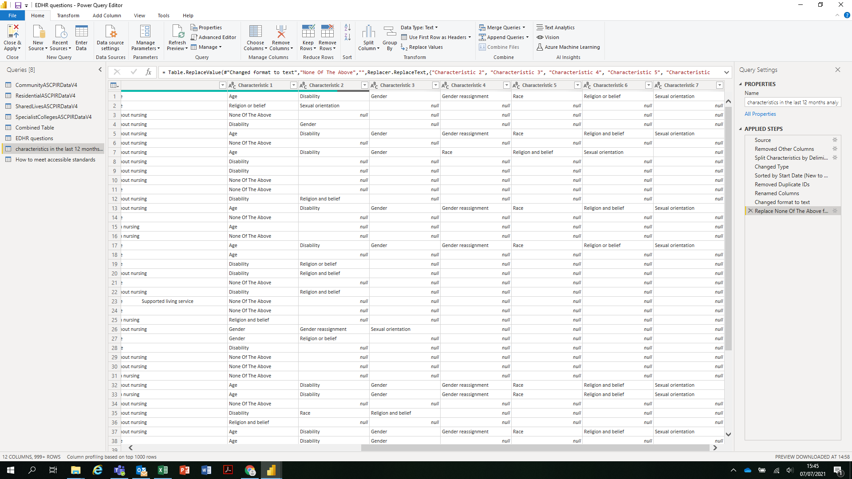Edit the query Name field

click(x=793, y=102)
